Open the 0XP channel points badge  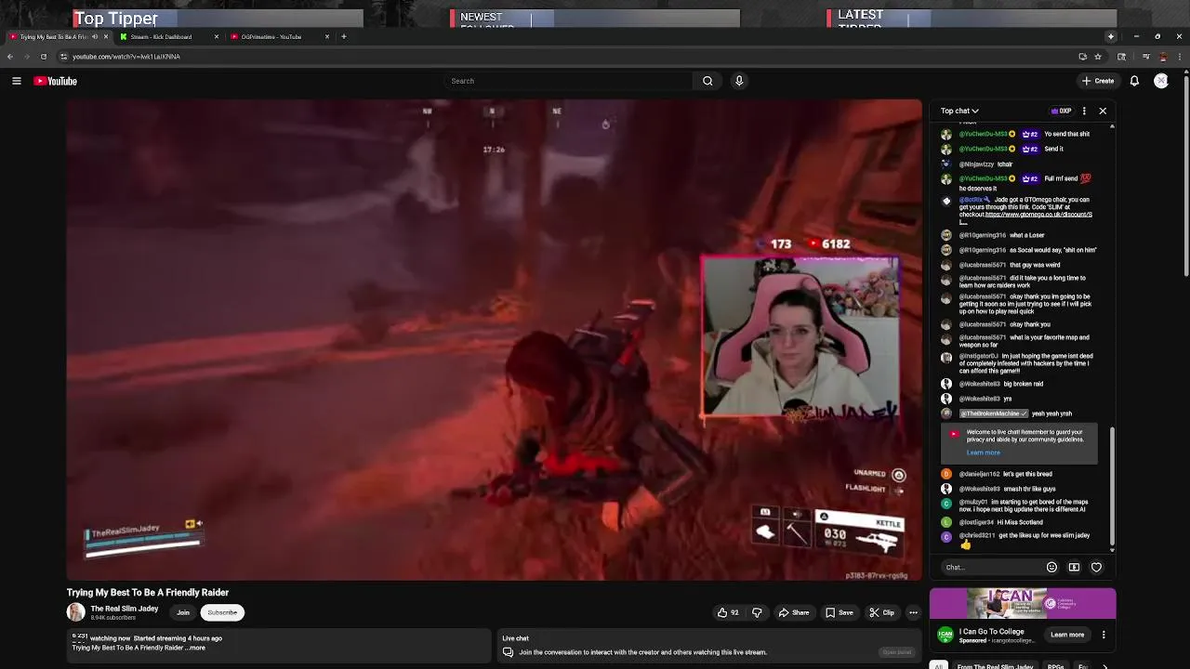(1061, 111)
